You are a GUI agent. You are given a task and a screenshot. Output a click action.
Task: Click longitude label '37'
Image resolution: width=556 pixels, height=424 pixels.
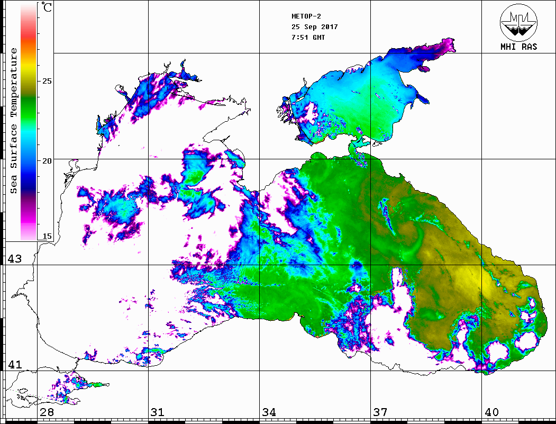coord(380,412)
